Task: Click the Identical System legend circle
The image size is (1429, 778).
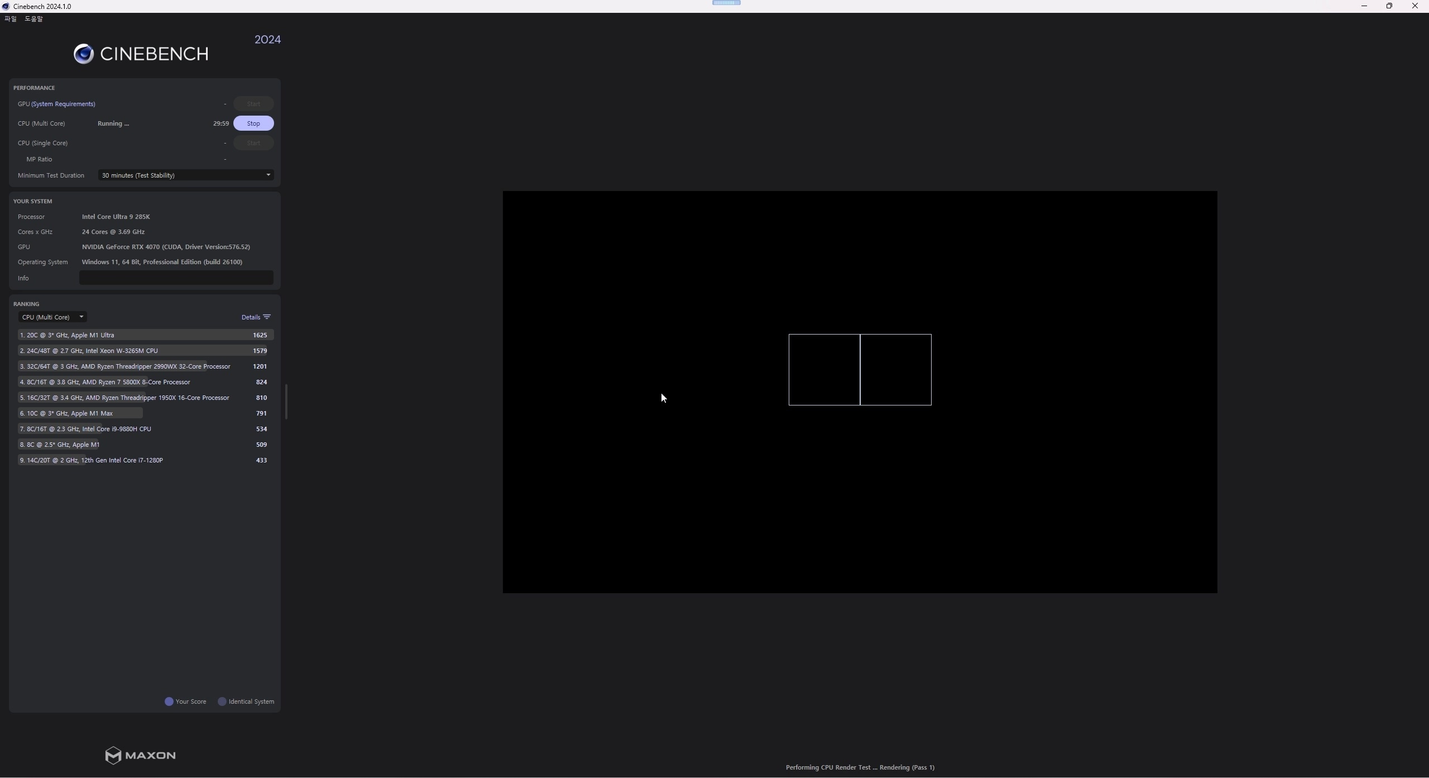Action: [x=222, y=701]
